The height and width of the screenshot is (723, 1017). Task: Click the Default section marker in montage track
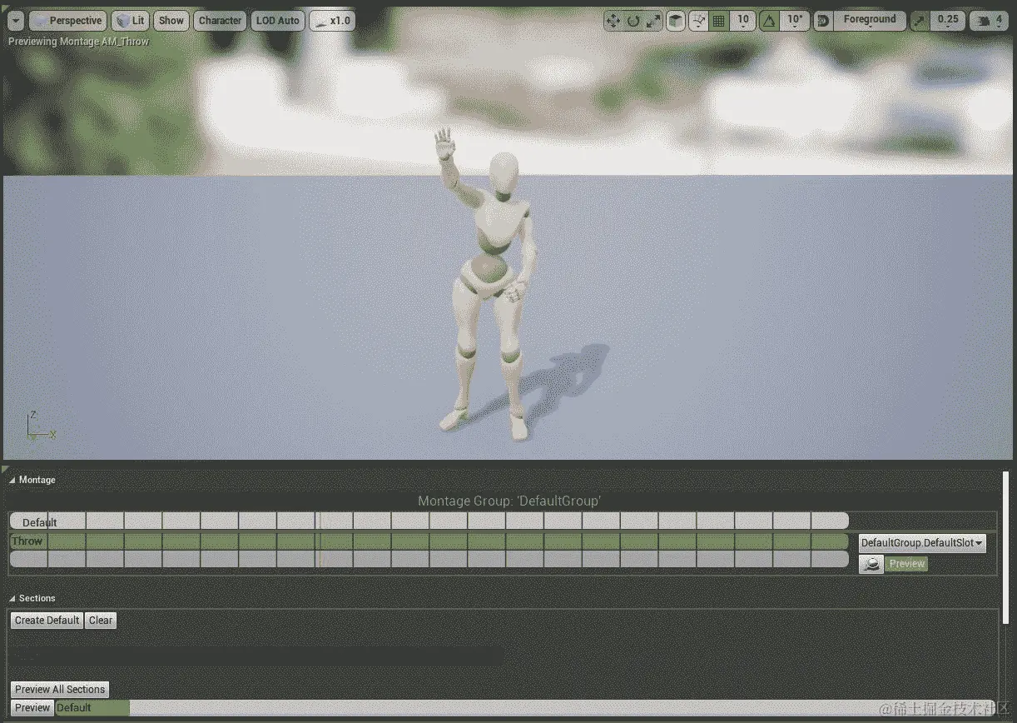click(x=39, y=522)
